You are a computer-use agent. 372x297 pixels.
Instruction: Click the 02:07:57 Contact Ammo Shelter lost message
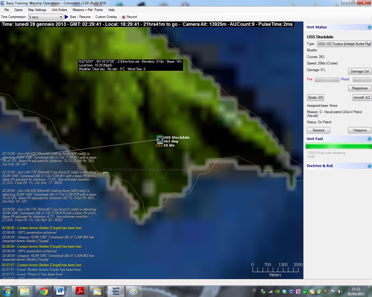[x=42, y=265]
